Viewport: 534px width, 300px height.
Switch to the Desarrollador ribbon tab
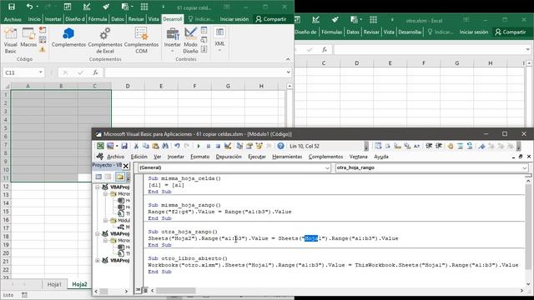click(x=173, y=19)
